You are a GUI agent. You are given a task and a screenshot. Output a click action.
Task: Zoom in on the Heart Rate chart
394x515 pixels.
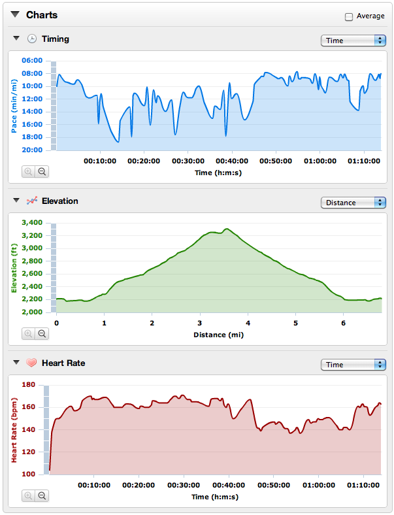(29, 495)
